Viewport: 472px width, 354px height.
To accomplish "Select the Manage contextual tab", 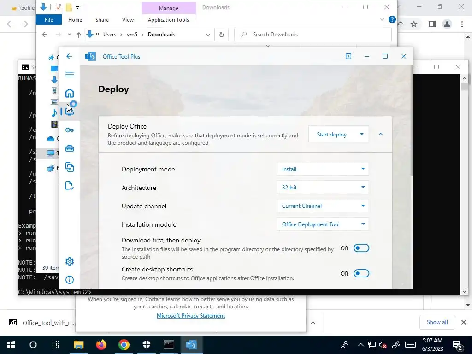I will pyautogui.click(x=169, y=8).
